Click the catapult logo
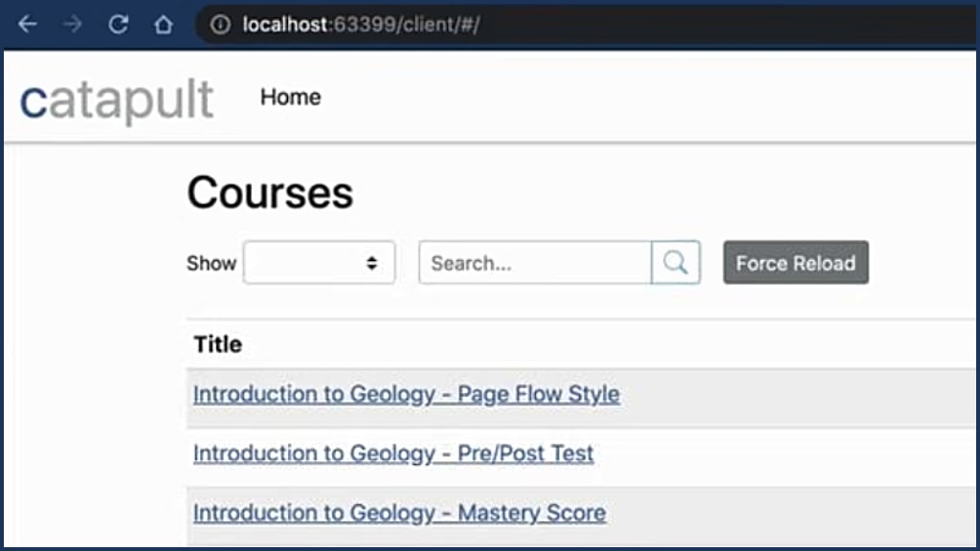 pos(117,100)
